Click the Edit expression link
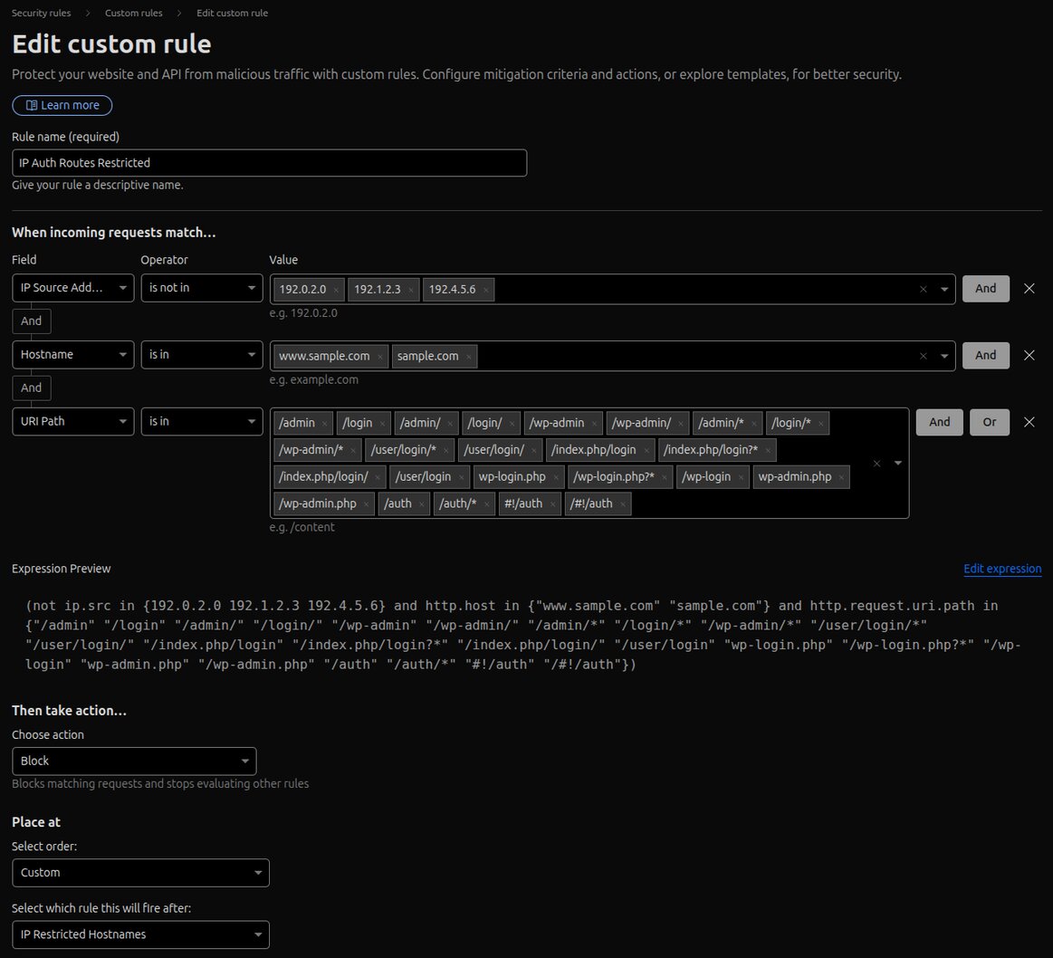1053x958 pixels. [1002, 569]
